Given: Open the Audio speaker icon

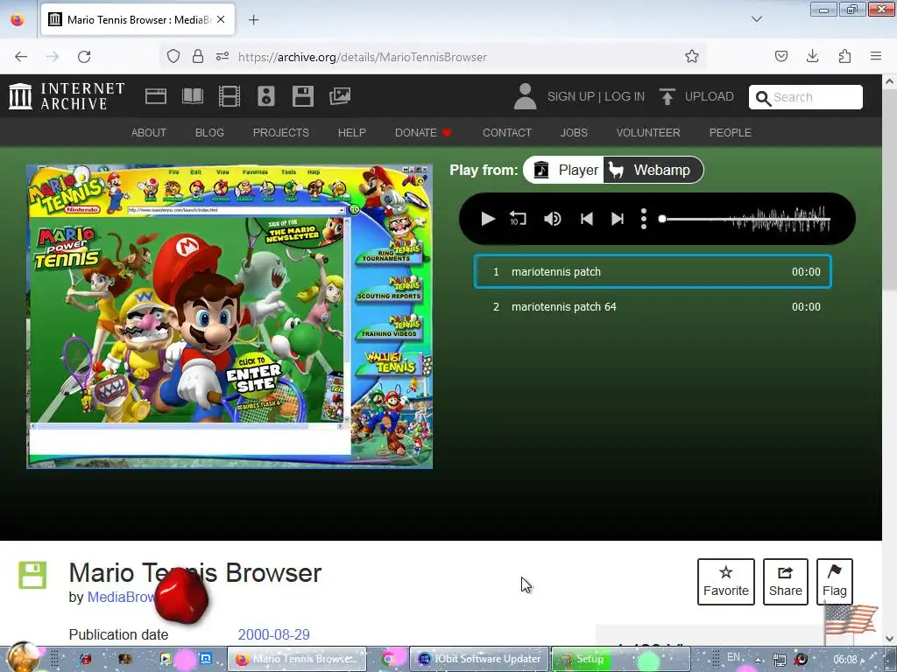Looking at the screenshot, I should point(266,96).
